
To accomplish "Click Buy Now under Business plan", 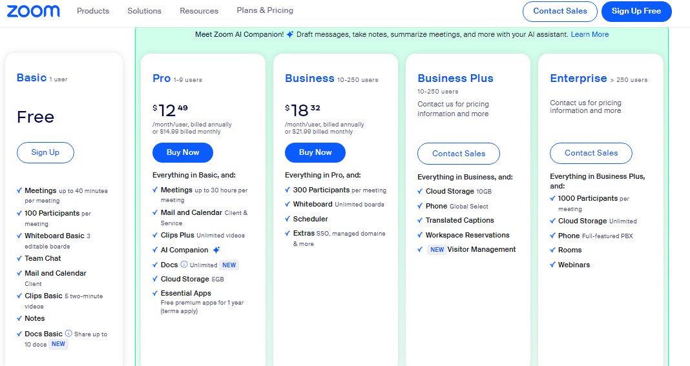I will (x=315, y=152).
